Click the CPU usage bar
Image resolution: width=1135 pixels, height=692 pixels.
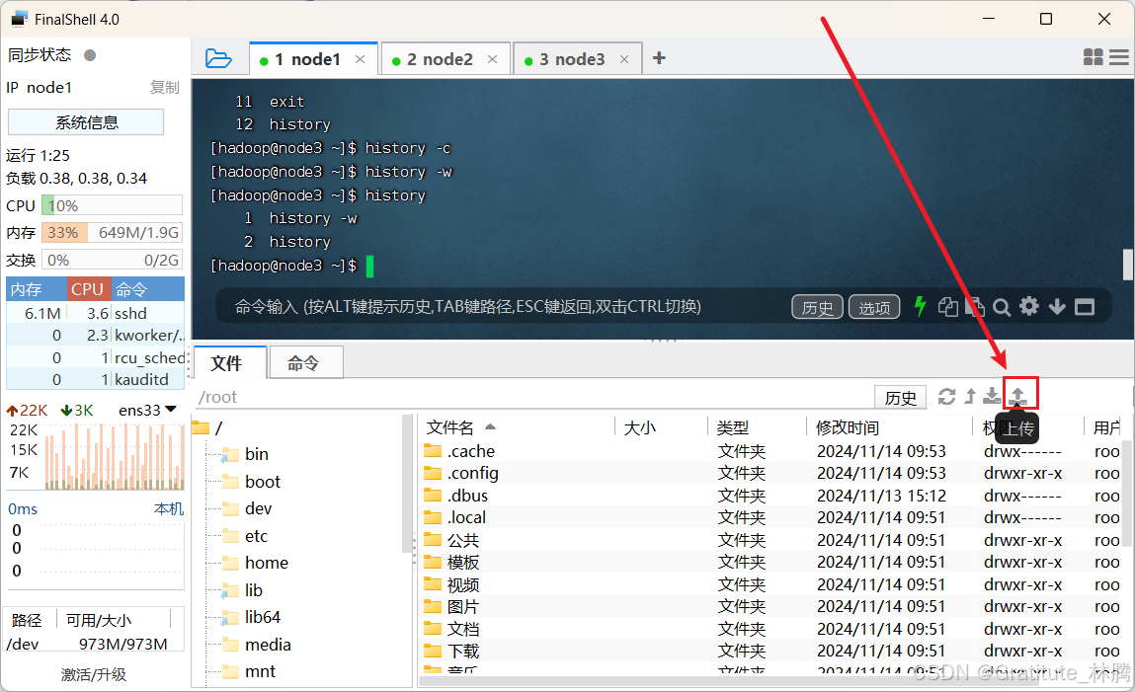pos(112,206)
